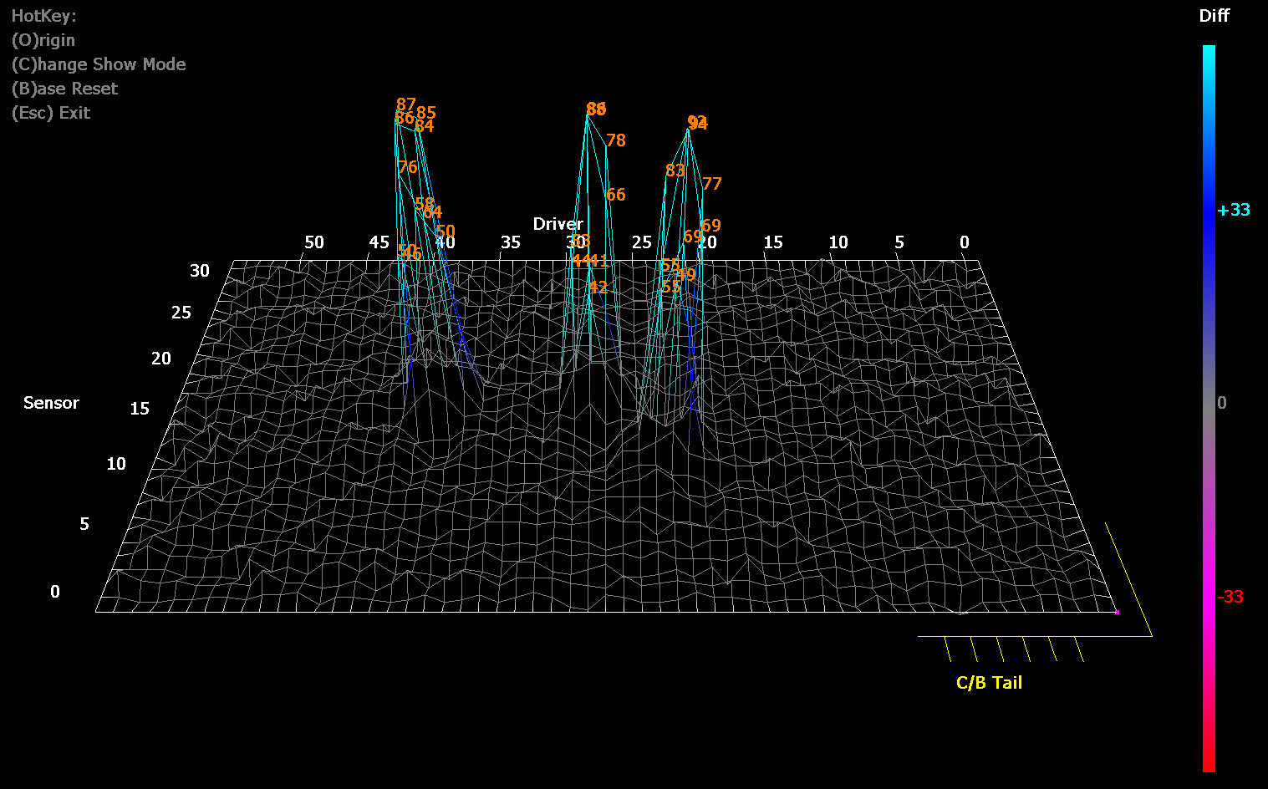This screenshot has height=789, width=1268.
Task: Click the orange 78 peak label
Action: (617, 140)
